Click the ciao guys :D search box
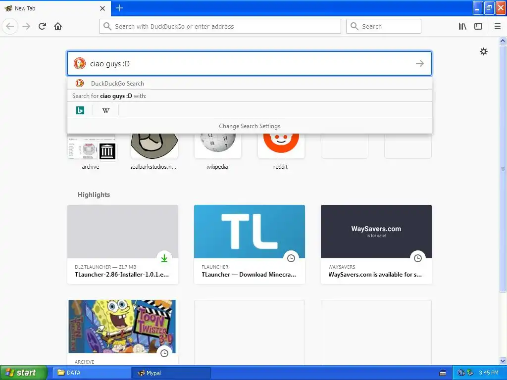This screenshot has height=380, width=507. (x=250, y=63)
